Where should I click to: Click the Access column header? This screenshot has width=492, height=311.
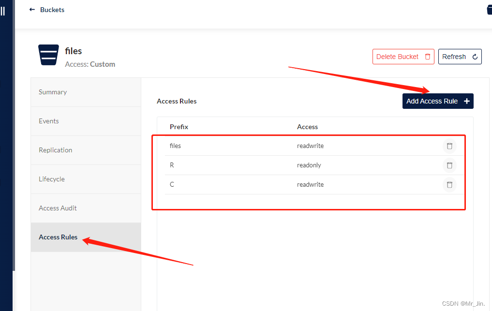[x=307, y=127]
